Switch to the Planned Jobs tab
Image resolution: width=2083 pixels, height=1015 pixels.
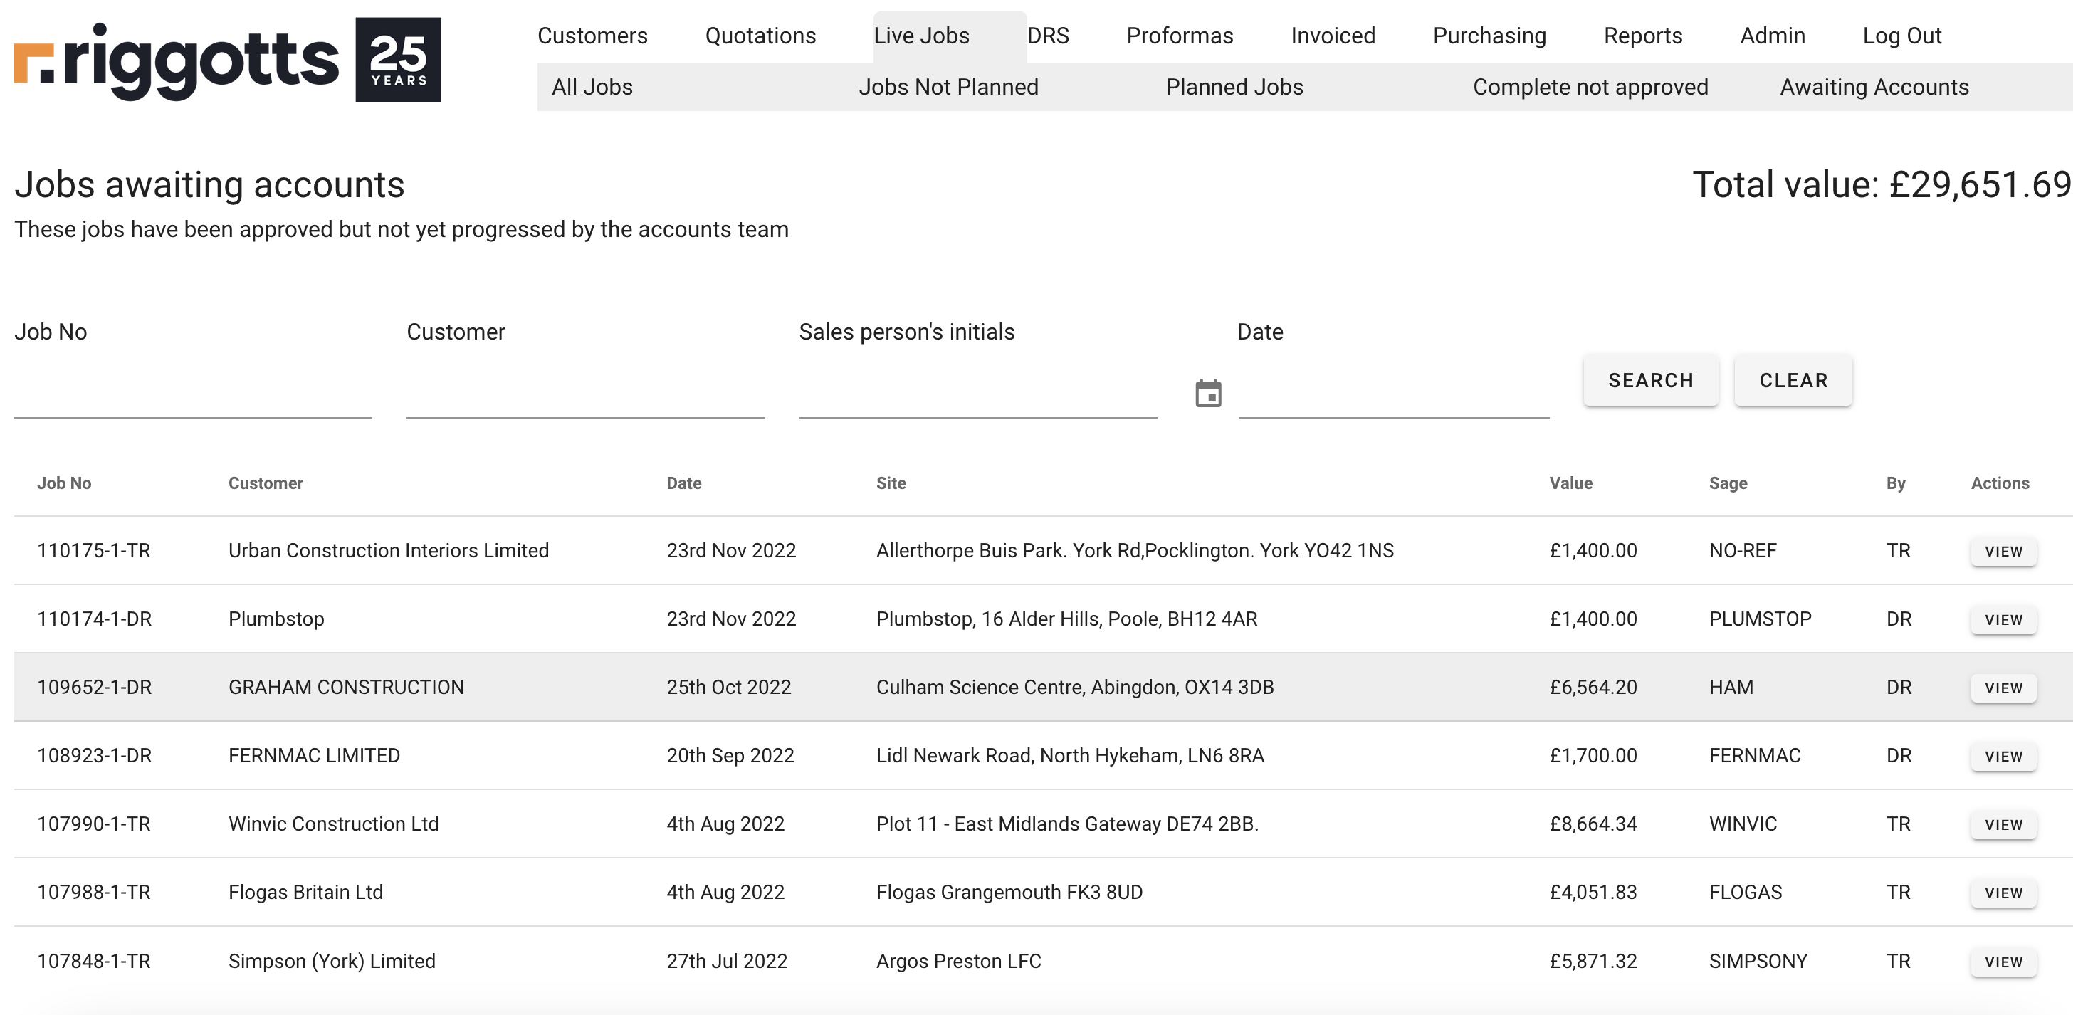1234,87
